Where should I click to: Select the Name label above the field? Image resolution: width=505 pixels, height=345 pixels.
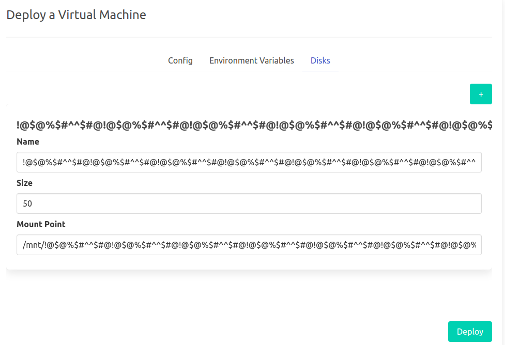(x=28, y=142)
